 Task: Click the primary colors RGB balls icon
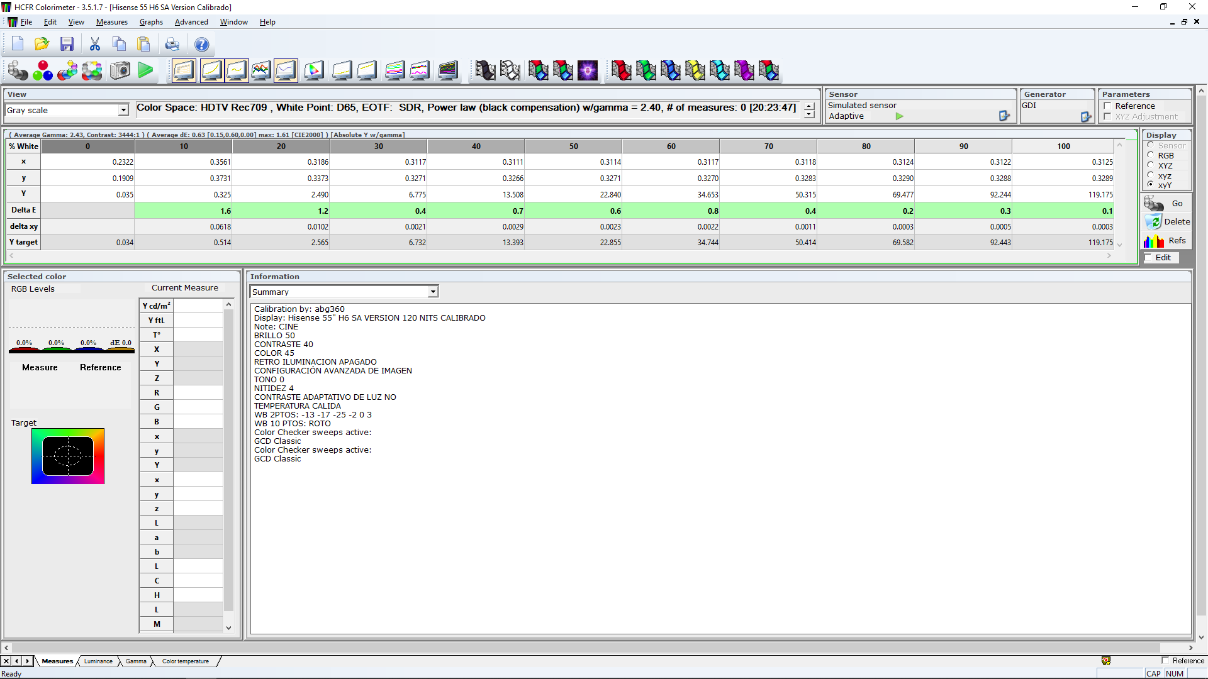click(x=43, y=70)
